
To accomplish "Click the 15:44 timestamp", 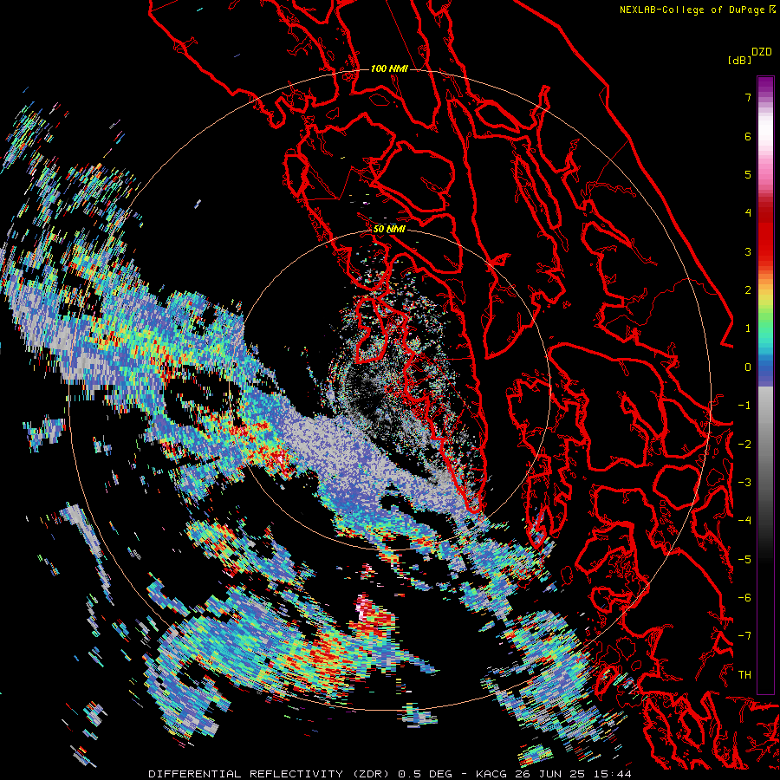I will [614, 774].
